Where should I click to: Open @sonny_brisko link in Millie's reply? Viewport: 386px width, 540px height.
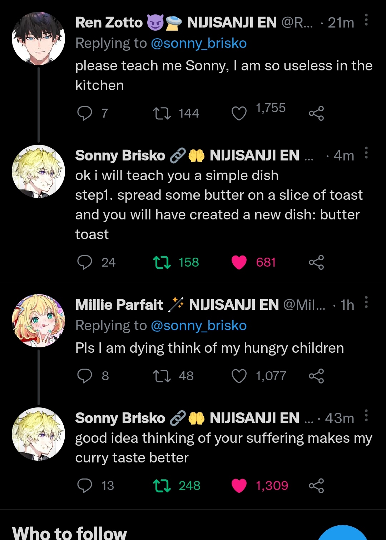[199, 326]
